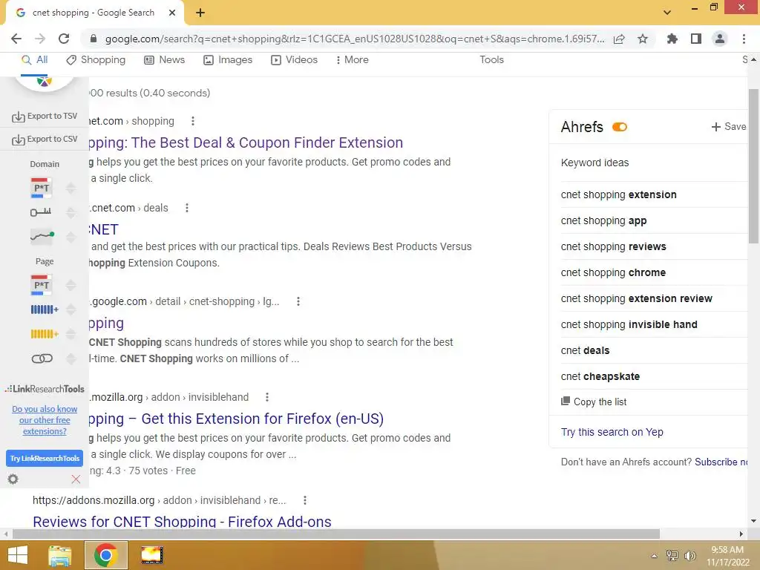Select the blue bars Page metric icon
The image size is (760, 570).
click(x=45, y=309)
